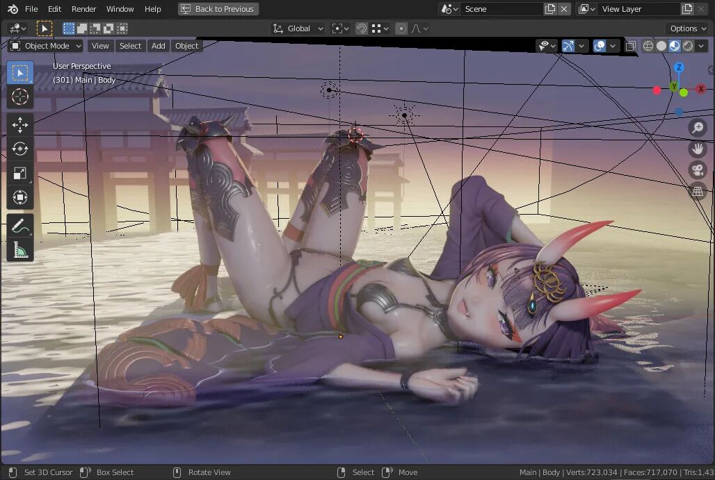Select the Cursor tool
715x480 pixels.
pyautogui.click(x=20, y=97)
